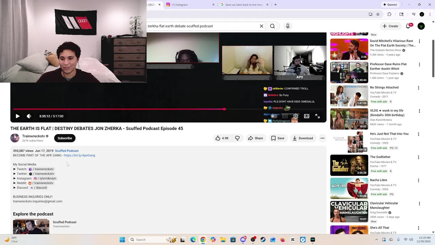Switch the player to theater mode
This screenshot has height=245, width=435.
pyautogui.click(x=307, y=116)
